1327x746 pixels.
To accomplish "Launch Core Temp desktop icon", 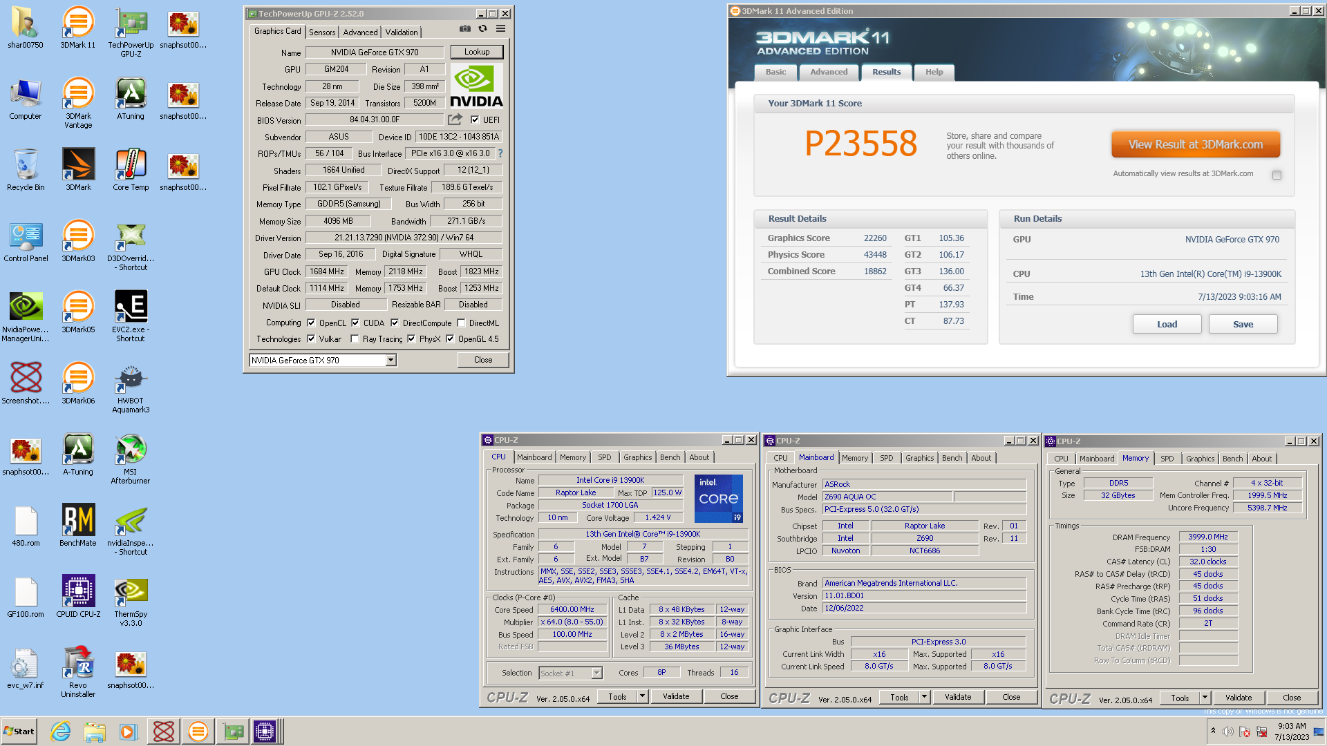I will (x=131, y=170).
